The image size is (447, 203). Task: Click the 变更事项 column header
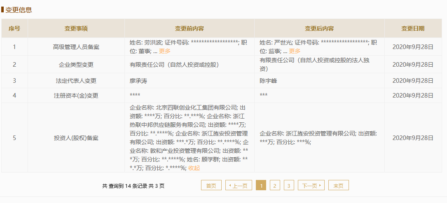pyautogui.click(x=76, y=28)
